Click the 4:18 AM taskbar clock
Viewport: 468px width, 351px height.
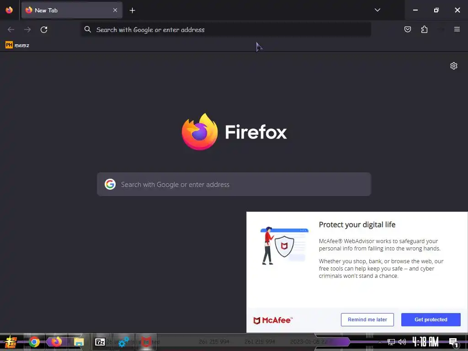(425, 342)
